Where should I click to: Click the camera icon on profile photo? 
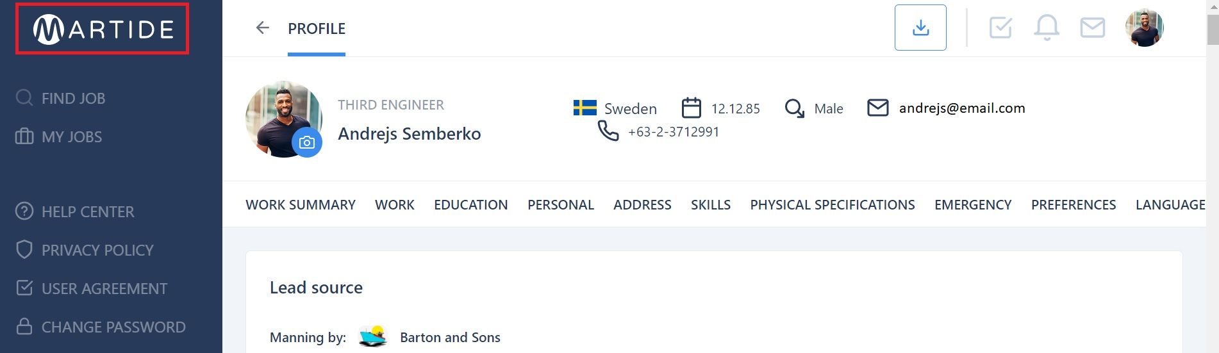click(x=307, y=142)
